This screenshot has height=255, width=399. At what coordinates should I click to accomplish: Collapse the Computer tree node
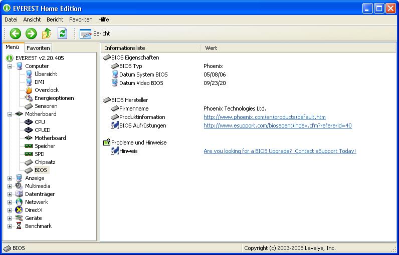click(10, 66)
